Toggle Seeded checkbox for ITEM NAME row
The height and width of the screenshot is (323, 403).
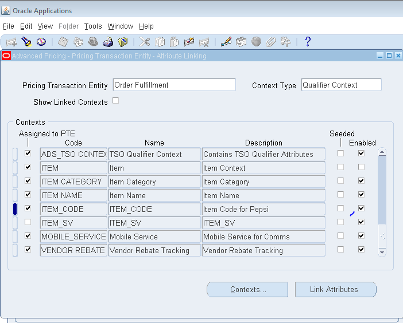pyautogui.click(x=340, y=195)
